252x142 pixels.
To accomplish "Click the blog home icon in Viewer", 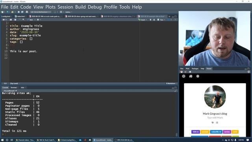I will click(191, 76).
